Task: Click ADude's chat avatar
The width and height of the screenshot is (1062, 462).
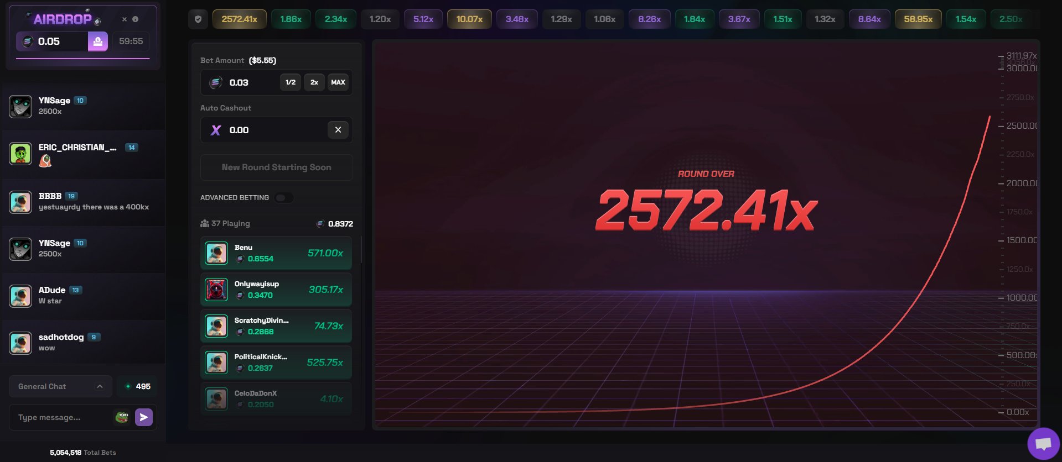Action: tap(20, 296)
